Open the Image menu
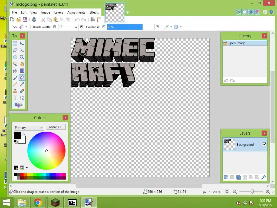This screenshot has height=208, width=277. (45, 12)
